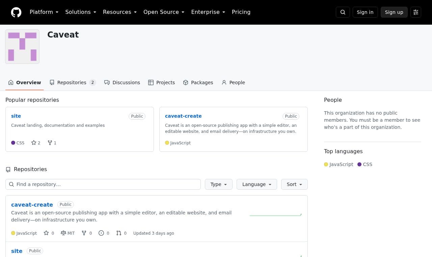This screenshot has height=257, width=432.
Task: Open the Language filter dropdown
Action: point(257,184)
